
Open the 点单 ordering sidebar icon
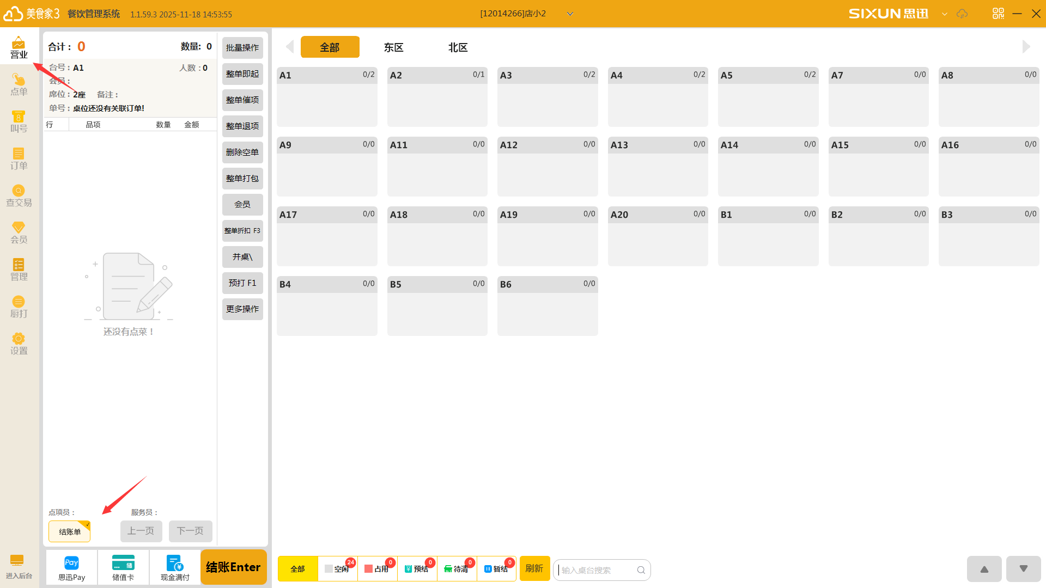point(19,84)
